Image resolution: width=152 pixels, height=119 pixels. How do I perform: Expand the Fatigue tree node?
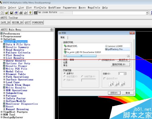[4, 96]
